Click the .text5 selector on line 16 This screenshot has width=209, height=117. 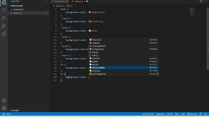coord(65,56)
